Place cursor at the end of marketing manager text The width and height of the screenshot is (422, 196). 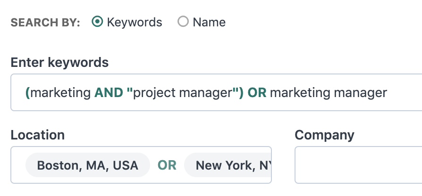[387, 93]
